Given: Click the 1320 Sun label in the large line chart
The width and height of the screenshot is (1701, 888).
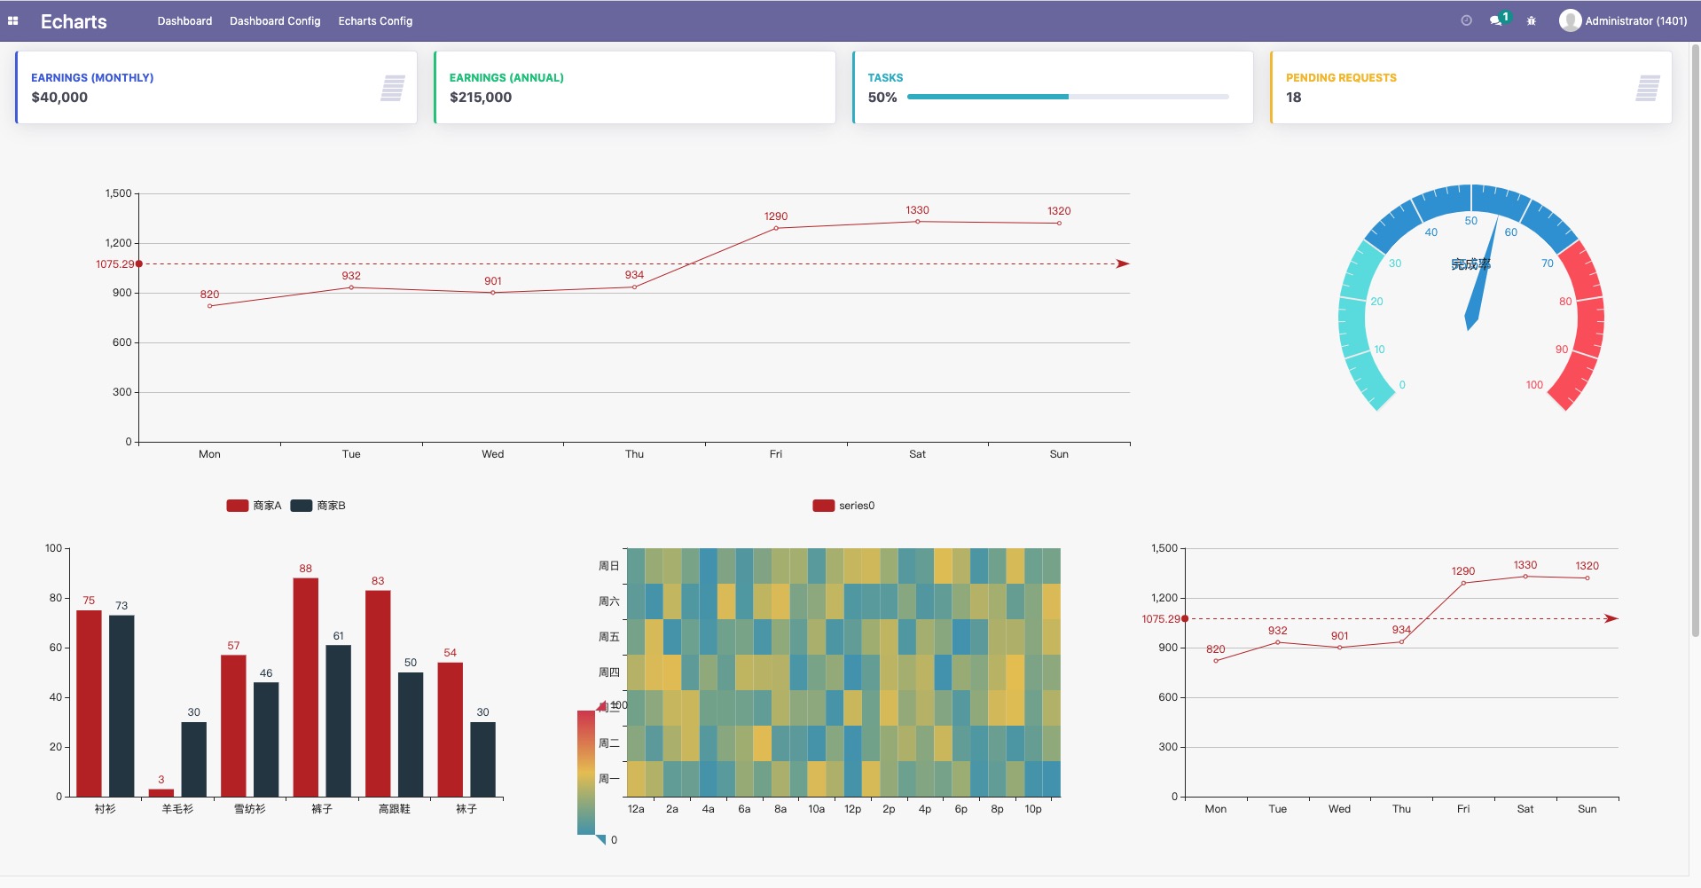Looking at the screenshot, I should coord(1059,211).
